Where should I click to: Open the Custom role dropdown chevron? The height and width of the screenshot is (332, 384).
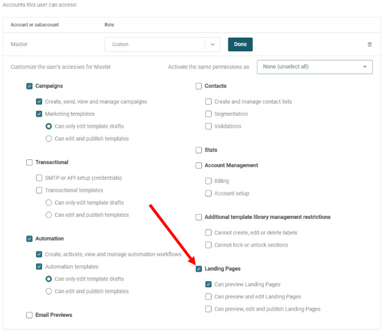pos(213,44)
